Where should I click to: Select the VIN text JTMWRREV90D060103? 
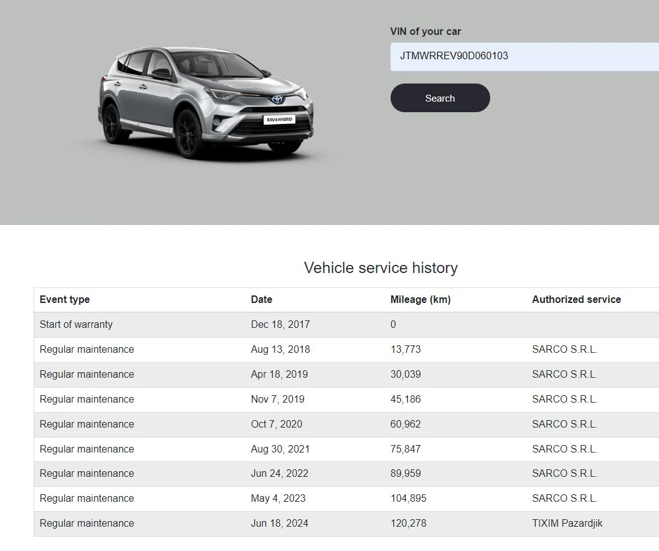[x=453, y=56]
